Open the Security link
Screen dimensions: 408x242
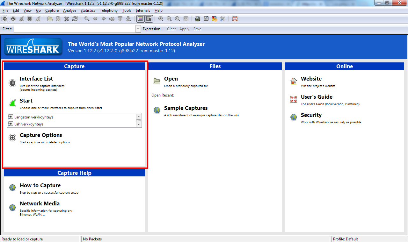click(311, 115)
